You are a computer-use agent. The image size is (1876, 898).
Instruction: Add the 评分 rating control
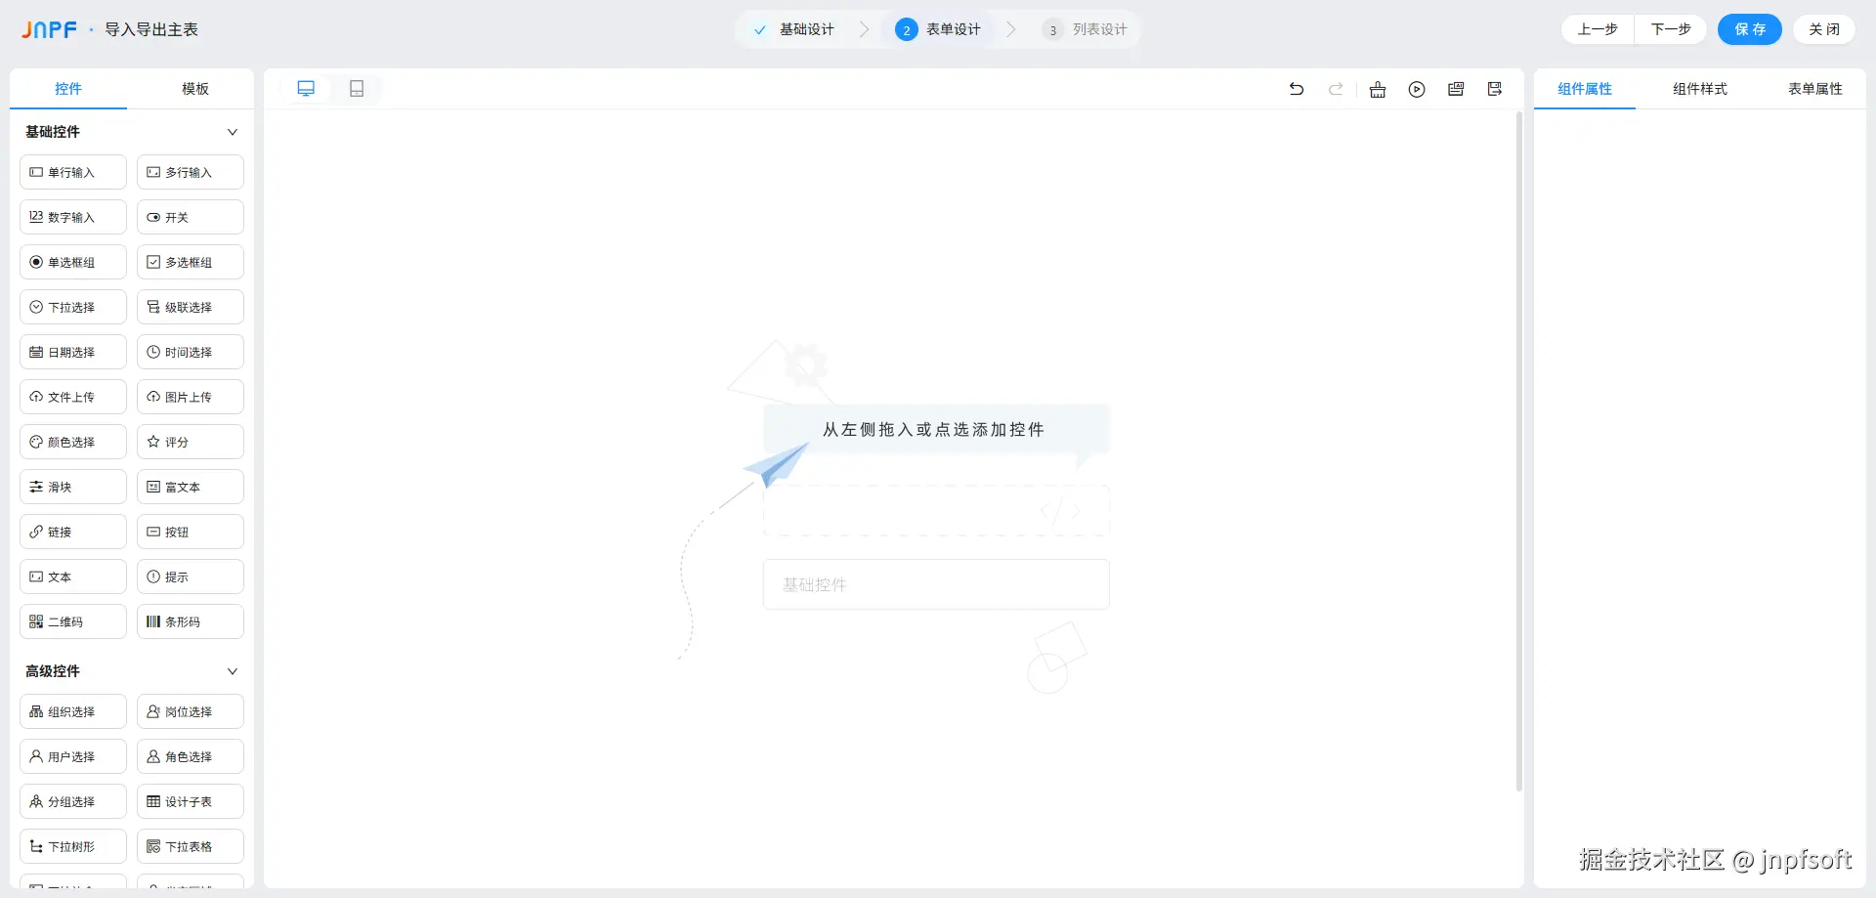(x=191, y=442)
